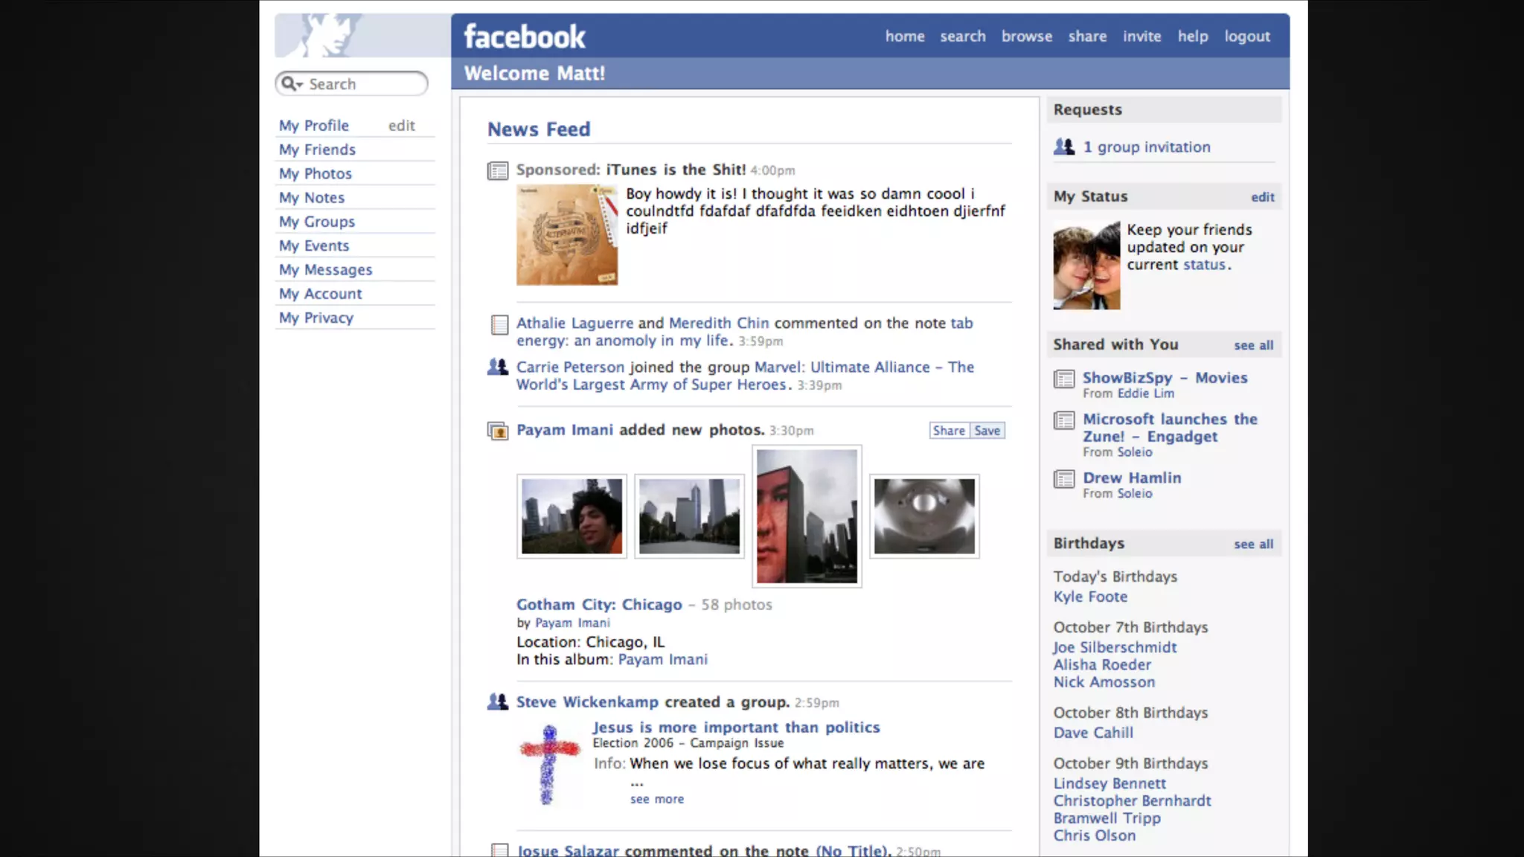Click the shared item icon beside Drew Hamlin

coord(1064,479)
